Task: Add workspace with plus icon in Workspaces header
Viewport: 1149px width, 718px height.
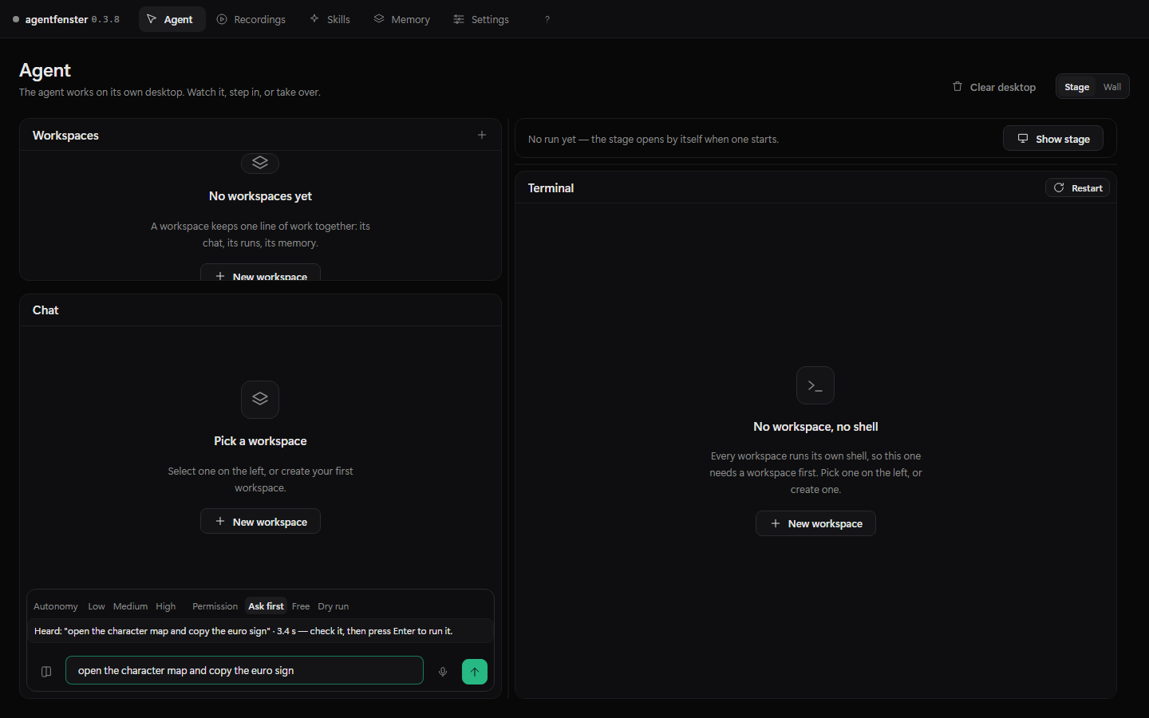Action: pos(482,135)
